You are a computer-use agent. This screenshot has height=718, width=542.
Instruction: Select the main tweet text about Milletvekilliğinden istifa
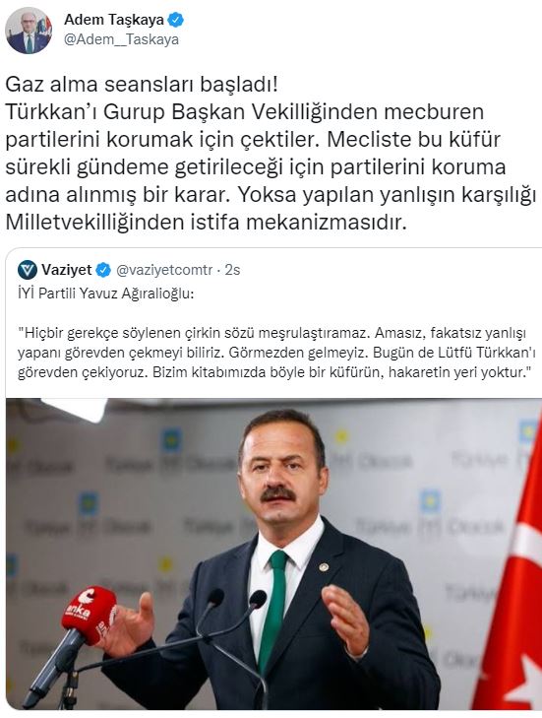271,154
